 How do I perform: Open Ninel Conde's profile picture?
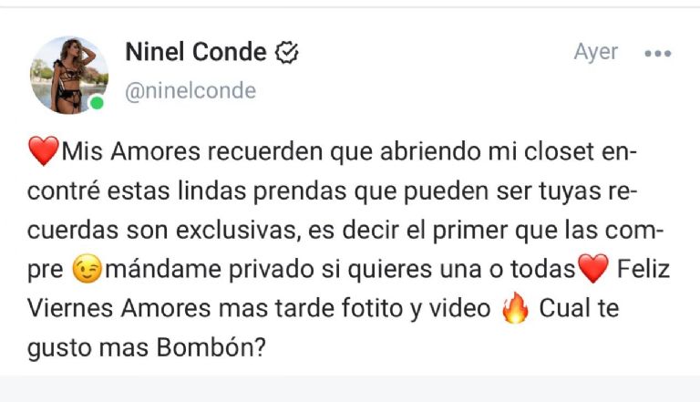(69, 75)
